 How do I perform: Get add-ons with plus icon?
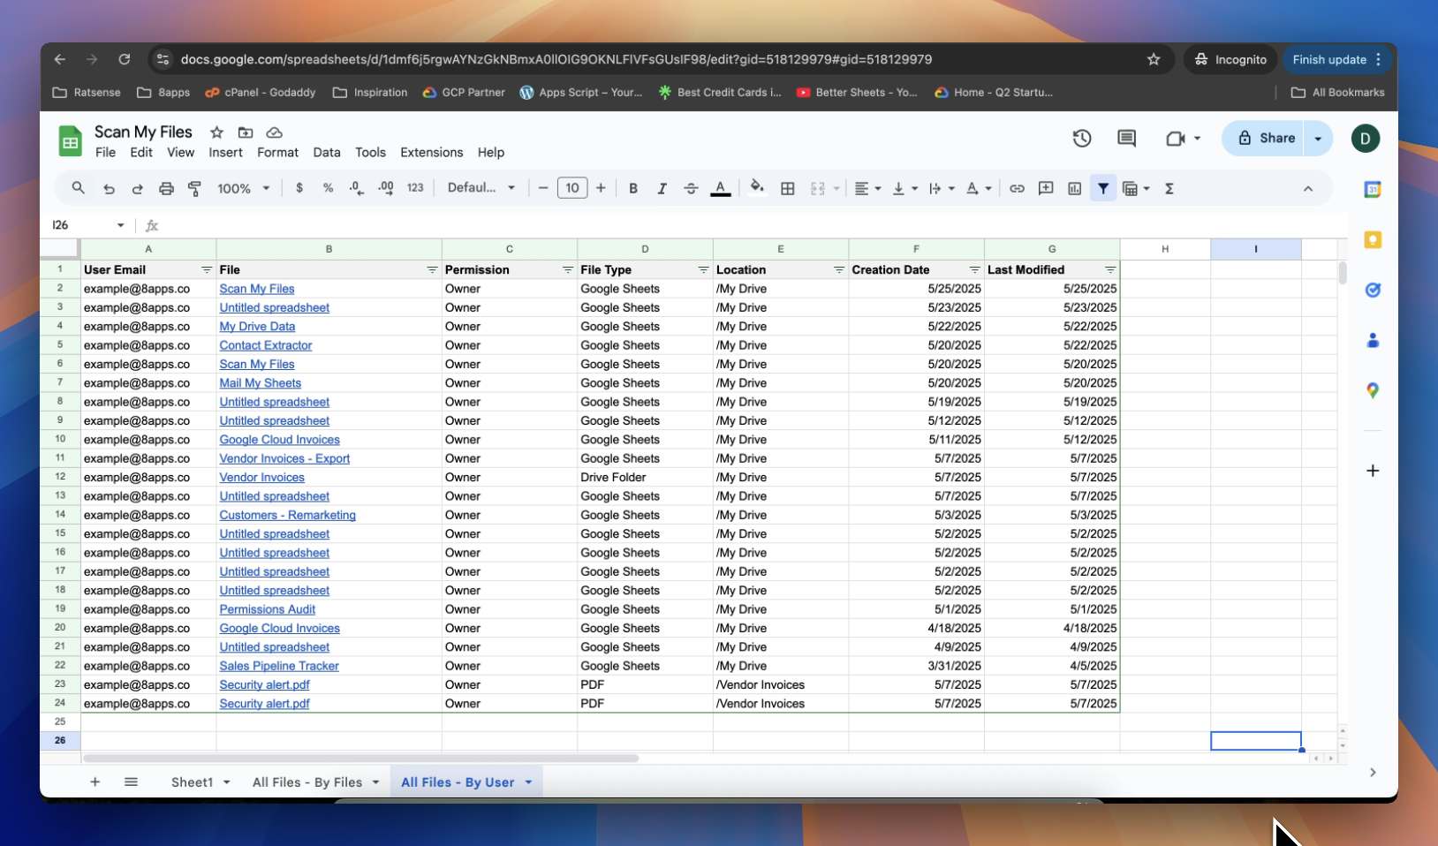coord(1373,471)
